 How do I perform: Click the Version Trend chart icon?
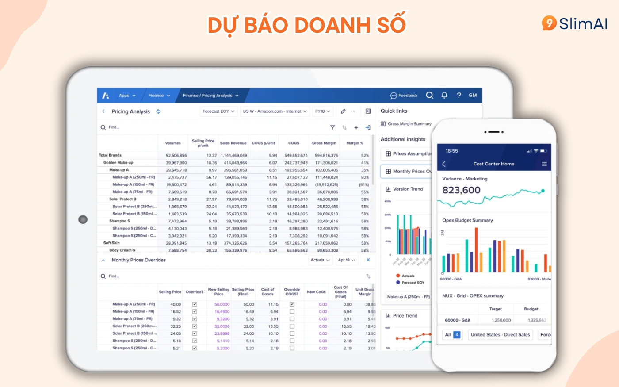pyautogui.click(x=388, y=189)
